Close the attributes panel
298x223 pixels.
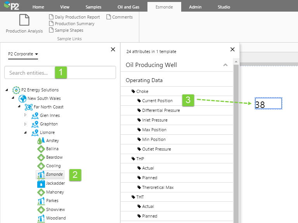point(232,50)
